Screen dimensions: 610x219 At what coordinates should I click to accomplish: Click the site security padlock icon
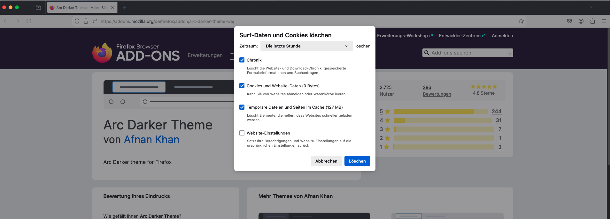click(x=86, y=21)
